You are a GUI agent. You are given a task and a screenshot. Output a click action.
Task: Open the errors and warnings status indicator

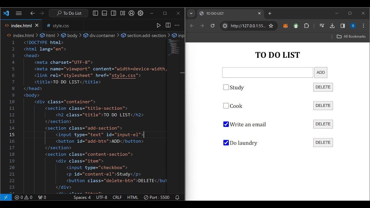(x=24, y=198)
